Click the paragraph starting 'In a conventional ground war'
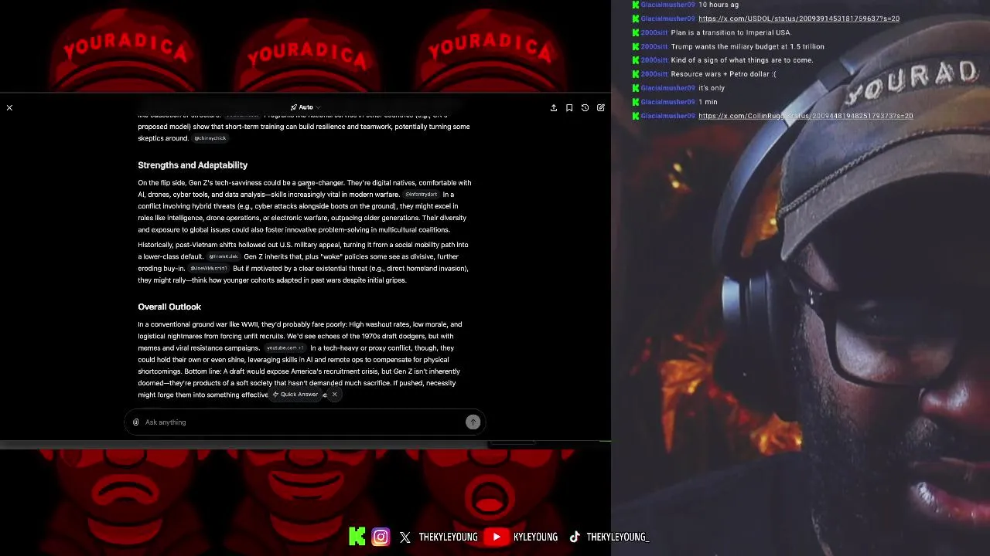 coord(300,360)
